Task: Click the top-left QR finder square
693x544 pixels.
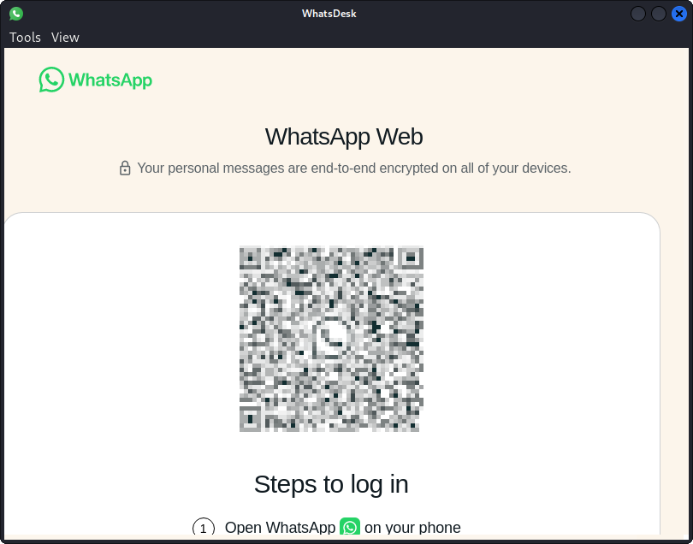Action: tap(252, 258)
